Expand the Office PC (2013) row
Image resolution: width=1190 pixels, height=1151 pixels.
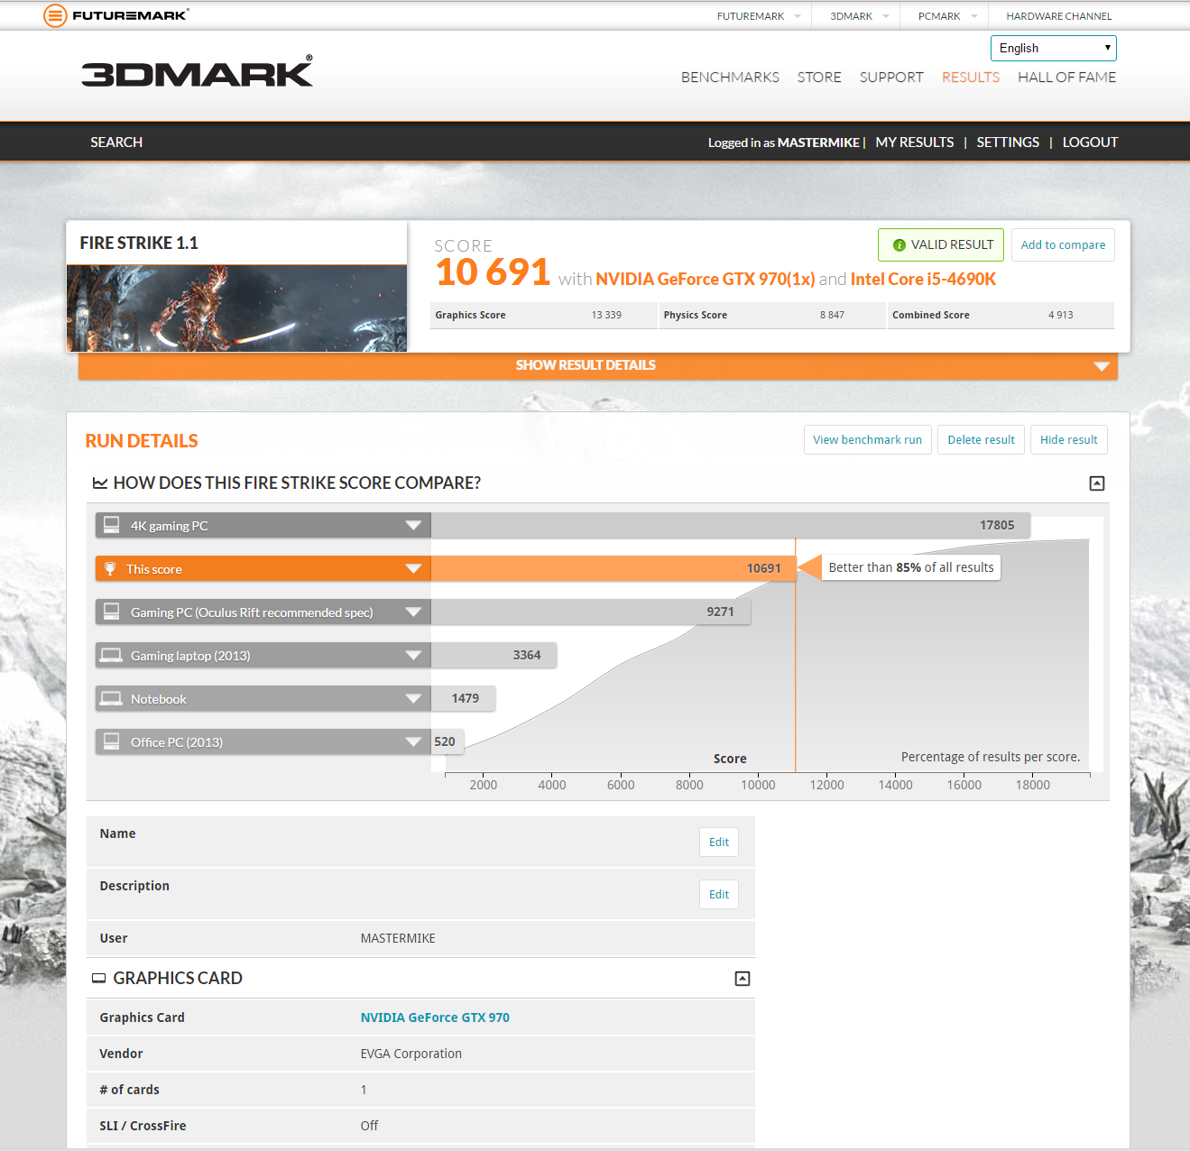coord(413,741)
